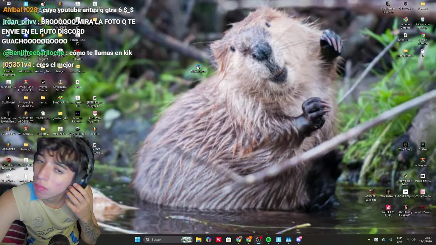Open the ESP LAA language switcher
This screenshot has width=436, height=245.
pos(399,240)
